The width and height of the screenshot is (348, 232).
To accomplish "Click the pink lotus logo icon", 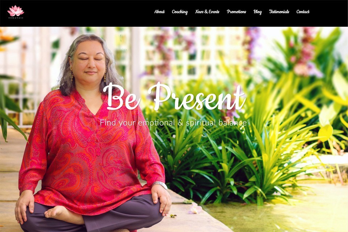I will (x=16, y=11).
